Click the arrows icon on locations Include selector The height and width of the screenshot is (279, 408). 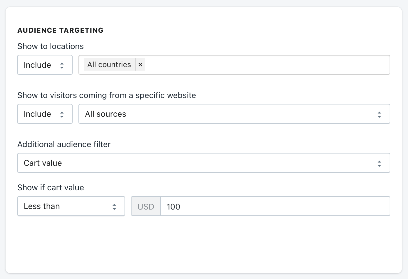point(62,65)
